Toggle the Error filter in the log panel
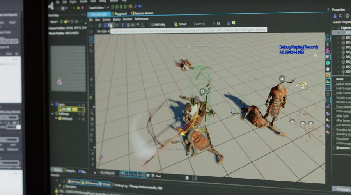 tap(74, 182)
